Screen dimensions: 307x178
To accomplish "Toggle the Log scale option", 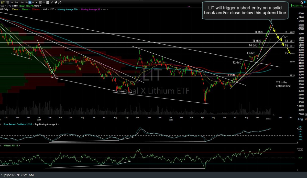I will tap(300, 119).
